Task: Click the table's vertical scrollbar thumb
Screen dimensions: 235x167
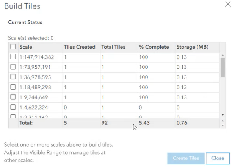Action: [222, 67]
